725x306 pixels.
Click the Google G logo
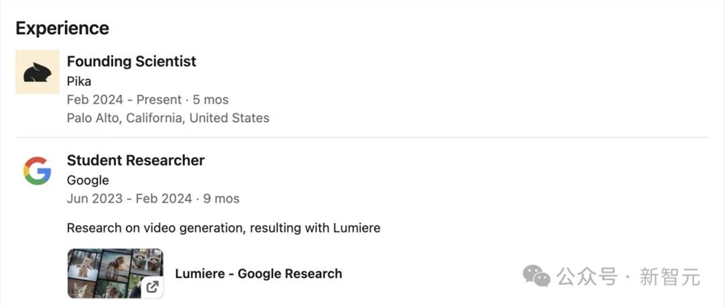pos(37,171)
